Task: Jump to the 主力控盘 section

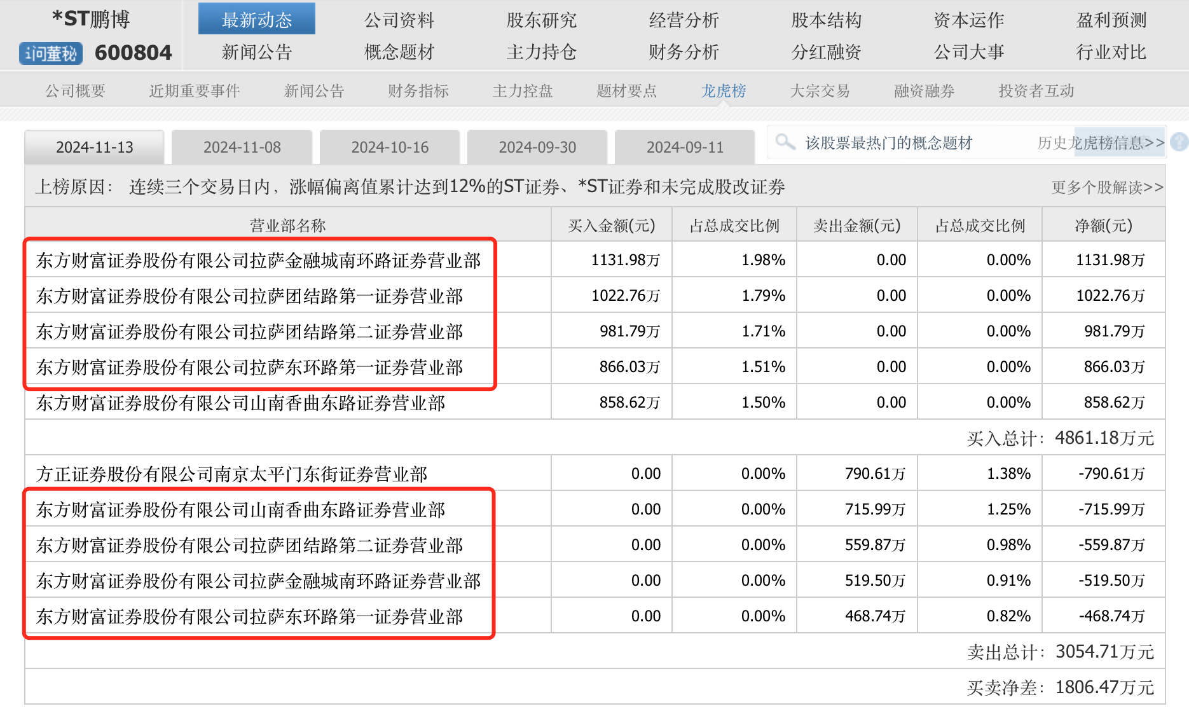Action: (x=523, y=91)
